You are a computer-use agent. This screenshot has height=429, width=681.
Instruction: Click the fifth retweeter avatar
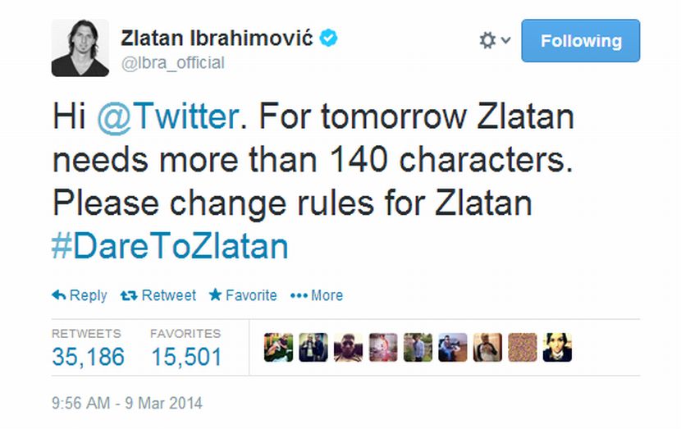click(418, 348)
